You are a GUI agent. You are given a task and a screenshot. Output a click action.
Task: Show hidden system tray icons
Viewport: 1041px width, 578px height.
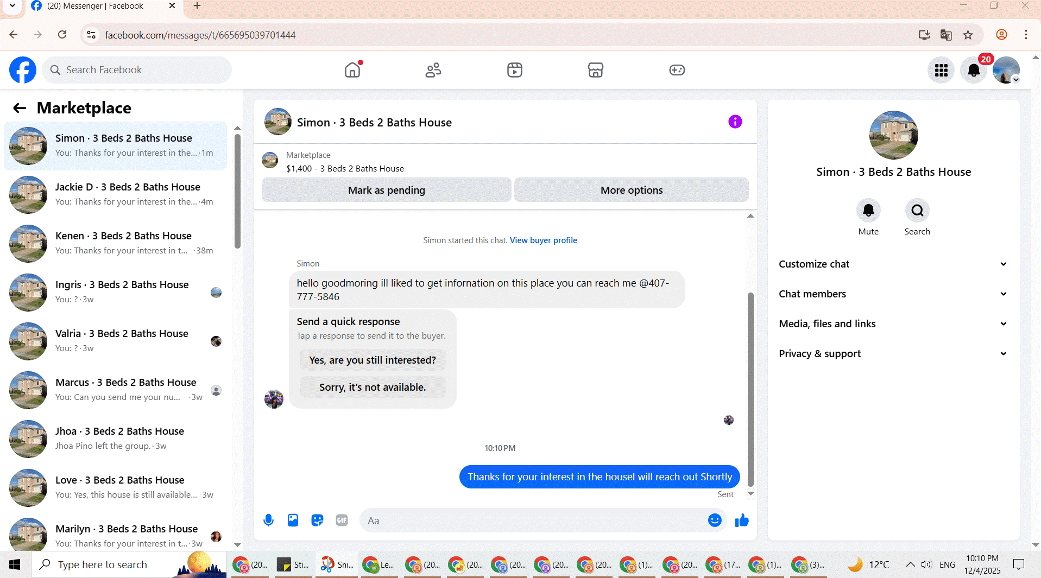pos(910,564)
